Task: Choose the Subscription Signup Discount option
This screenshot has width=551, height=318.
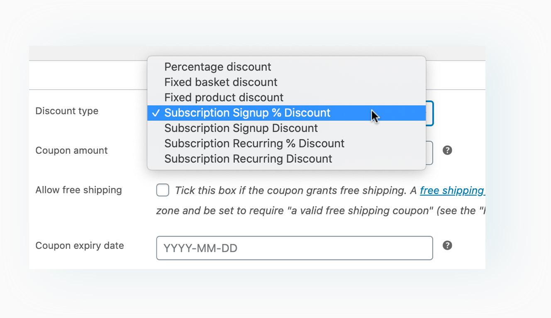Action: (286, 128)
